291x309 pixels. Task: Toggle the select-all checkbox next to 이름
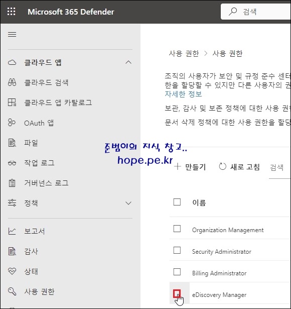177,202
